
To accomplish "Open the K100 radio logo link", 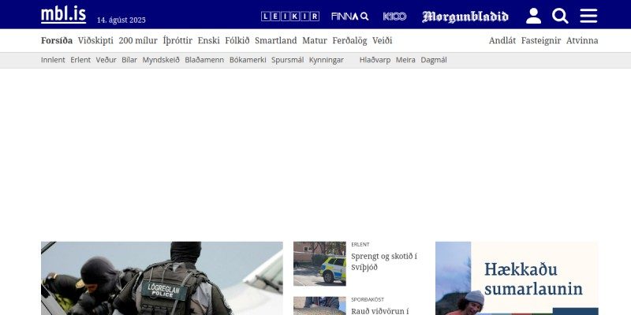I will 394,16.
